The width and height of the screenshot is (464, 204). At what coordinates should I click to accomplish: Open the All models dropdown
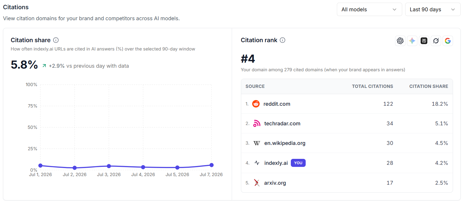pos(369,10)
